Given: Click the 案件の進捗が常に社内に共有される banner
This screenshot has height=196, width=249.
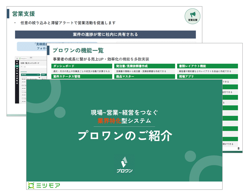Looking at the screenshot, I should pyautogui.click(x=105, y=35).
